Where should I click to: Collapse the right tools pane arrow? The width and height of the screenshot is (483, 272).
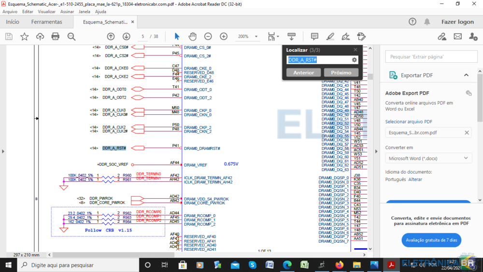tap(376, 151)
